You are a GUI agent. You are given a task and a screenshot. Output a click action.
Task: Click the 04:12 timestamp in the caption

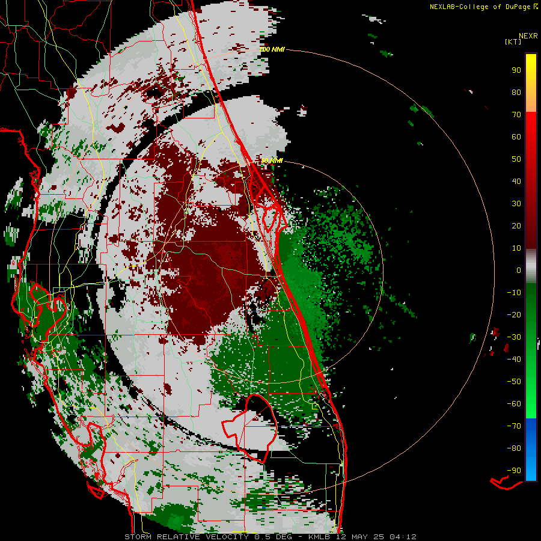point(403,537)
